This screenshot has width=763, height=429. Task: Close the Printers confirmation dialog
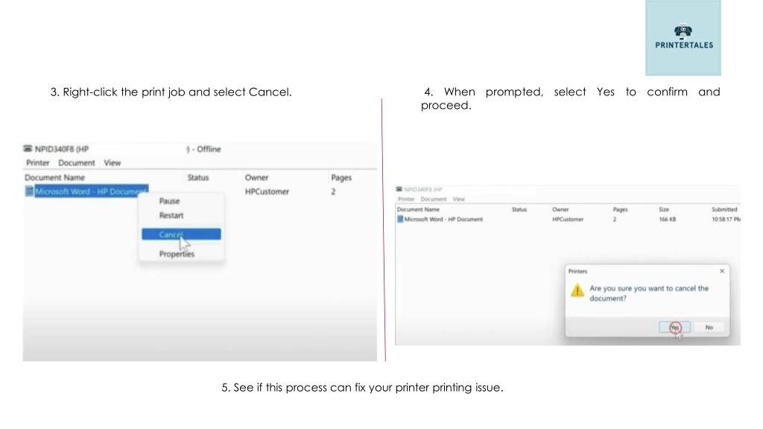(x=722, y=271)
